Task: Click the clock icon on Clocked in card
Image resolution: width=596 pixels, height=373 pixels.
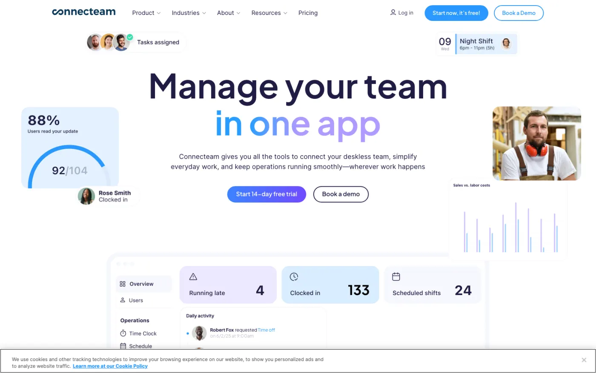Action: pyautogui.click(x=294, y=277)
